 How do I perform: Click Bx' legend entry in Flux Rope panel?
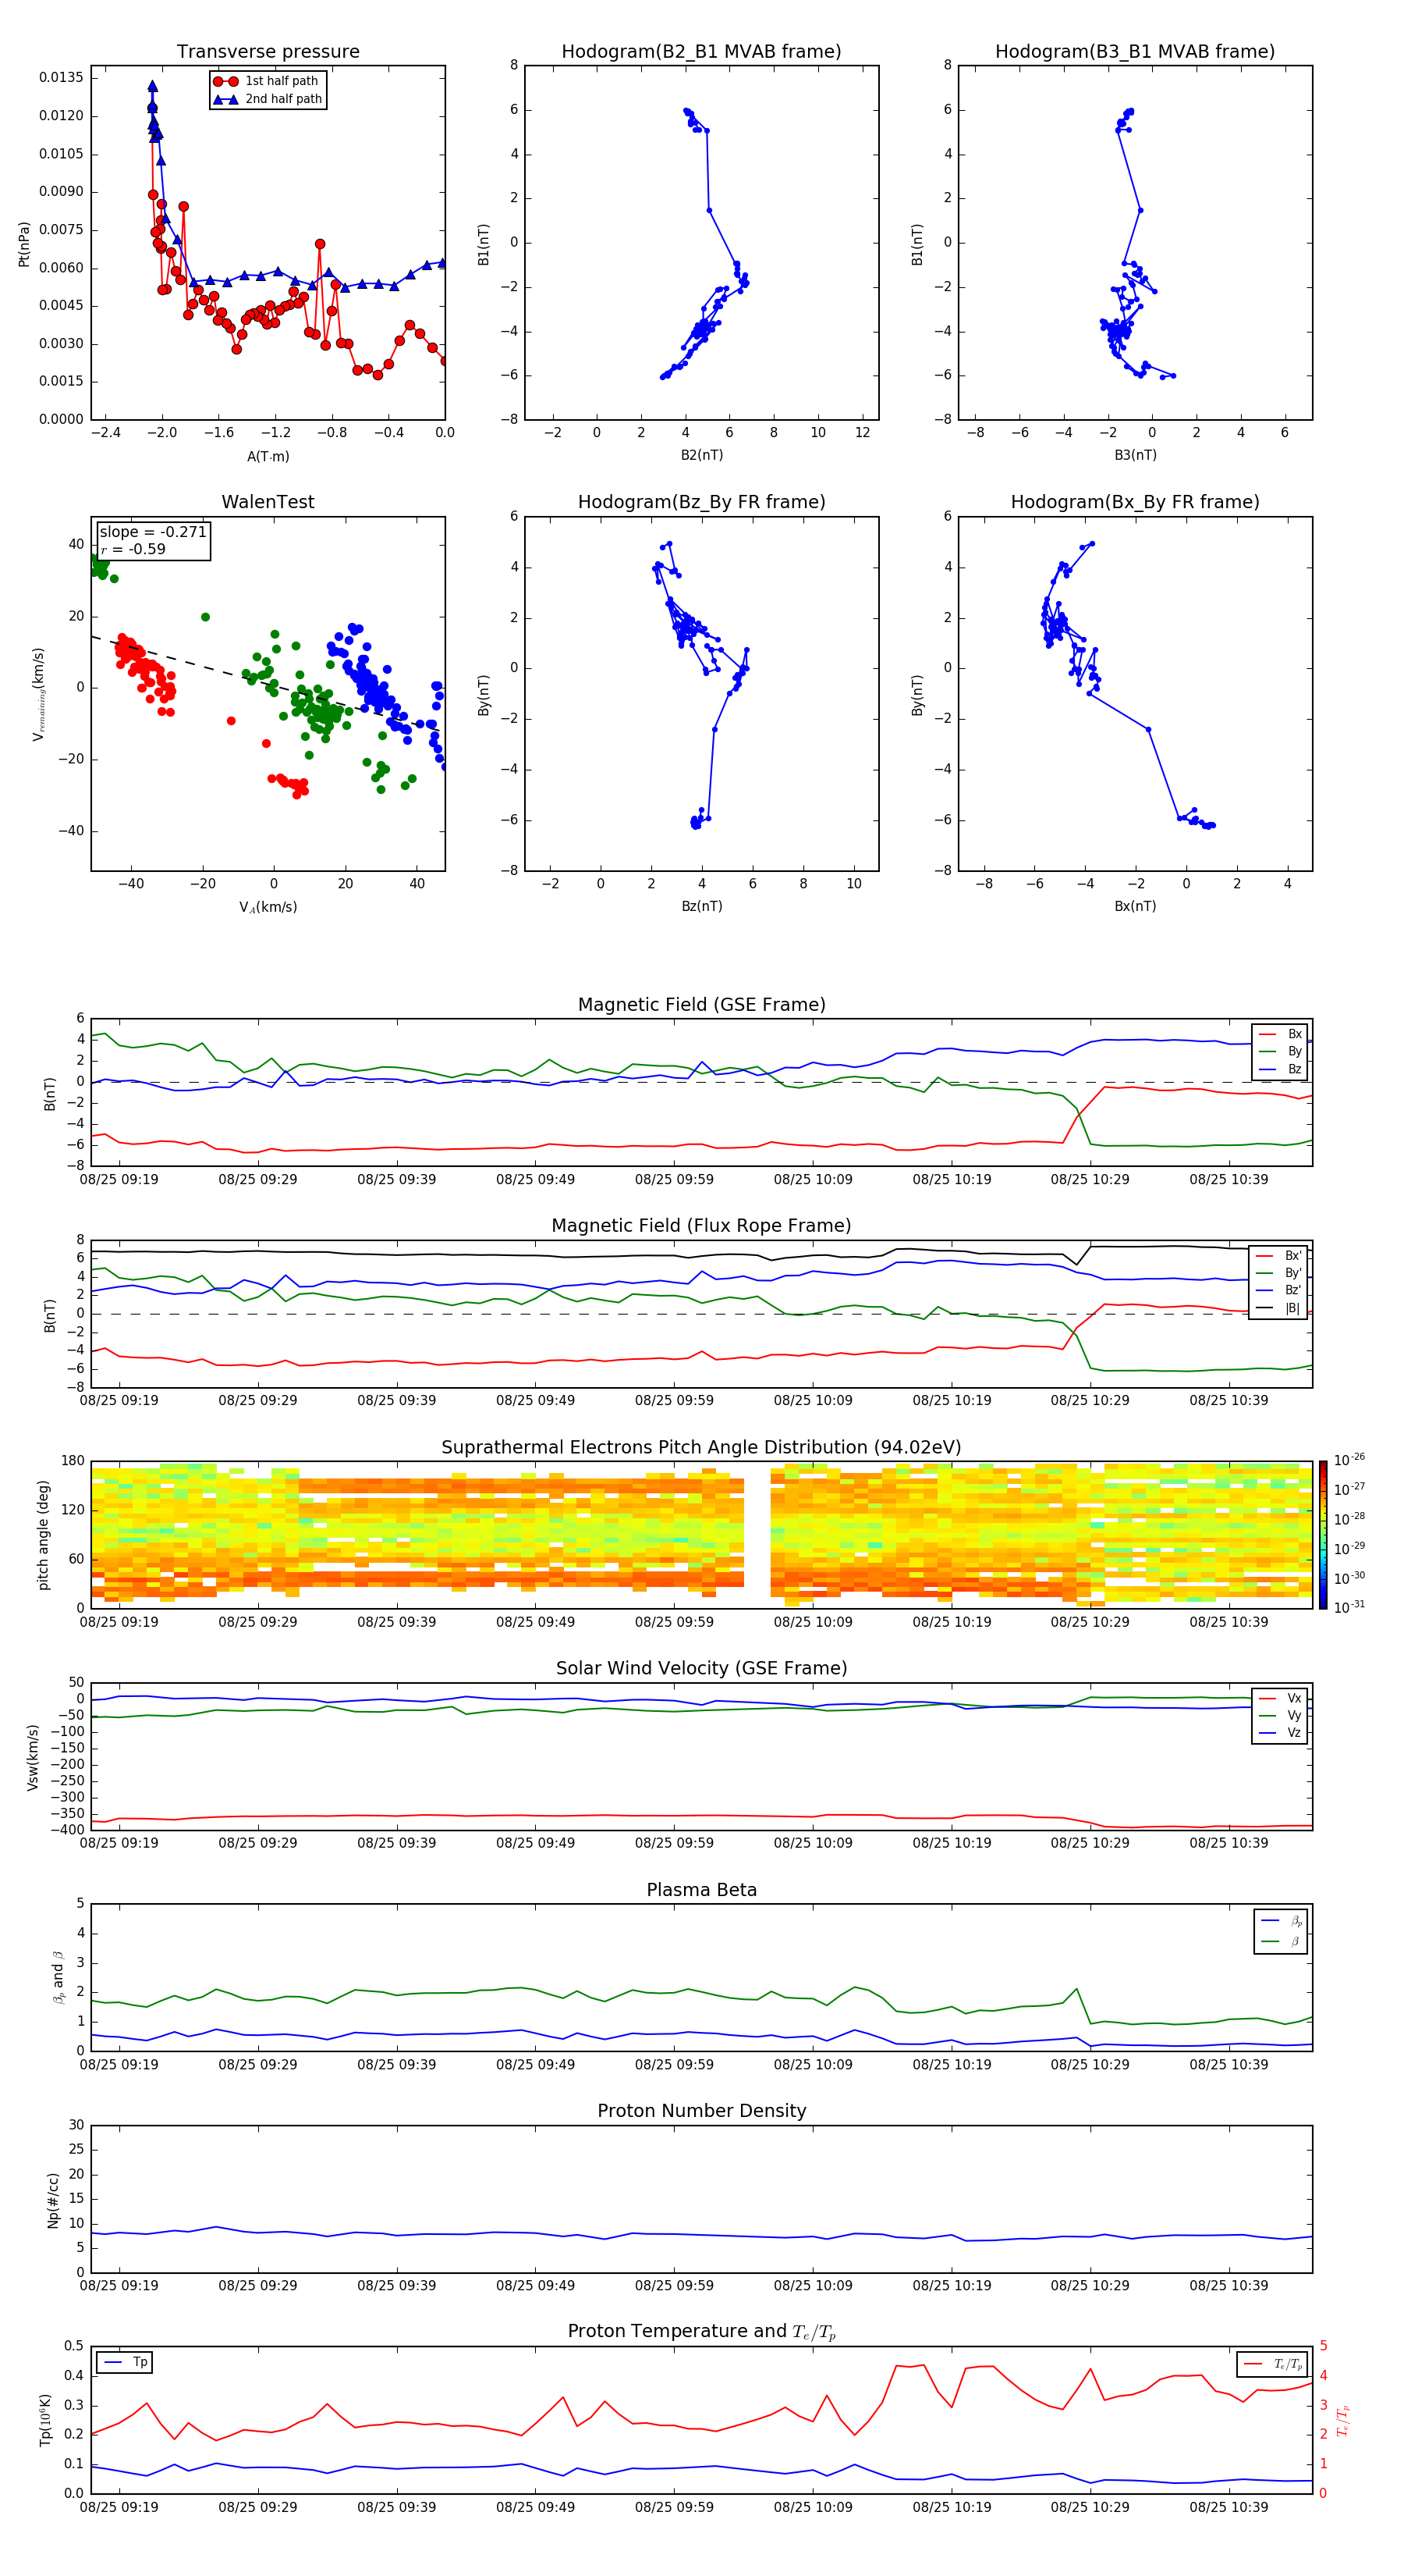(x=1278, y=1256)
